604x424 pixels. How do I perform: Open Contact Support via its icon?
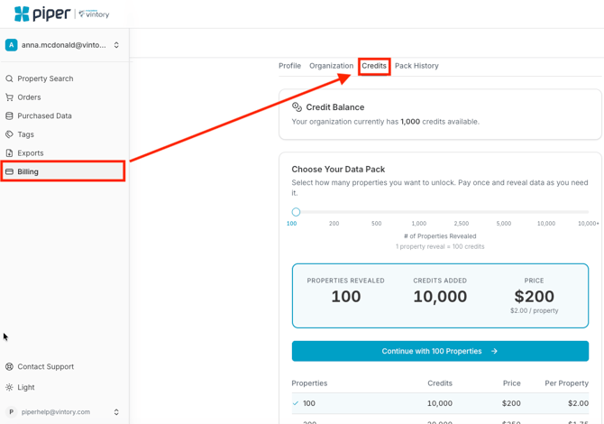coord(10,367)
